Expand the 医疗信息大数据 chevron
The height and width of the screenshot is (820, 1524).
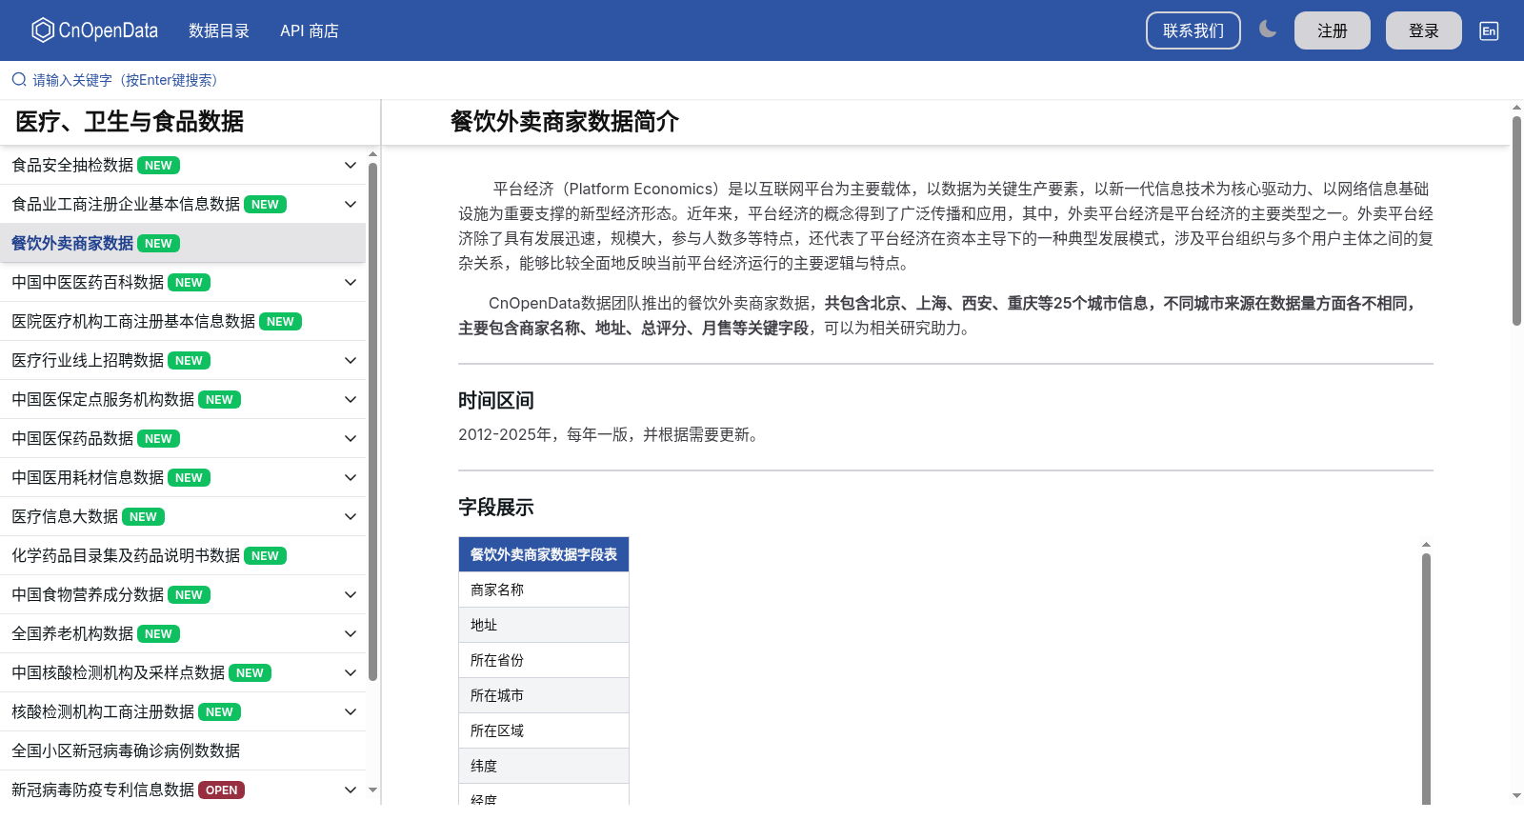pos(351,517)
